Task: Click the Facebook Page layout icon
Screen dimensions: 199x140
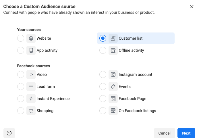Action: (113, 99)
